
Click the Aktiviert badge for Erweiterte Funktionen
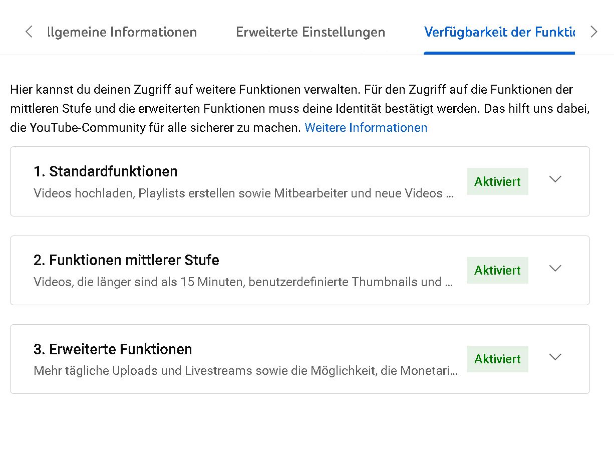[497, 359]
